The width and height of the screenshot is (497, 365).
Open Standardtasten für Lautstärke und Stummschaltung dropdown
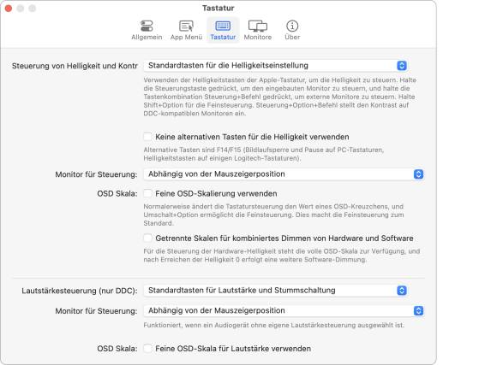pyautogui.click(x=275, y=291)
